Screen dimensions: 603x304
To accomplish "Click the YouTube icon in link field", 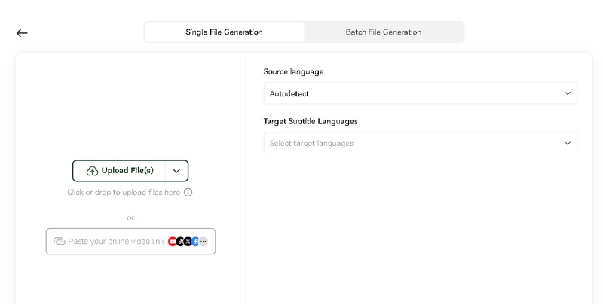I will tap(173, 242).
